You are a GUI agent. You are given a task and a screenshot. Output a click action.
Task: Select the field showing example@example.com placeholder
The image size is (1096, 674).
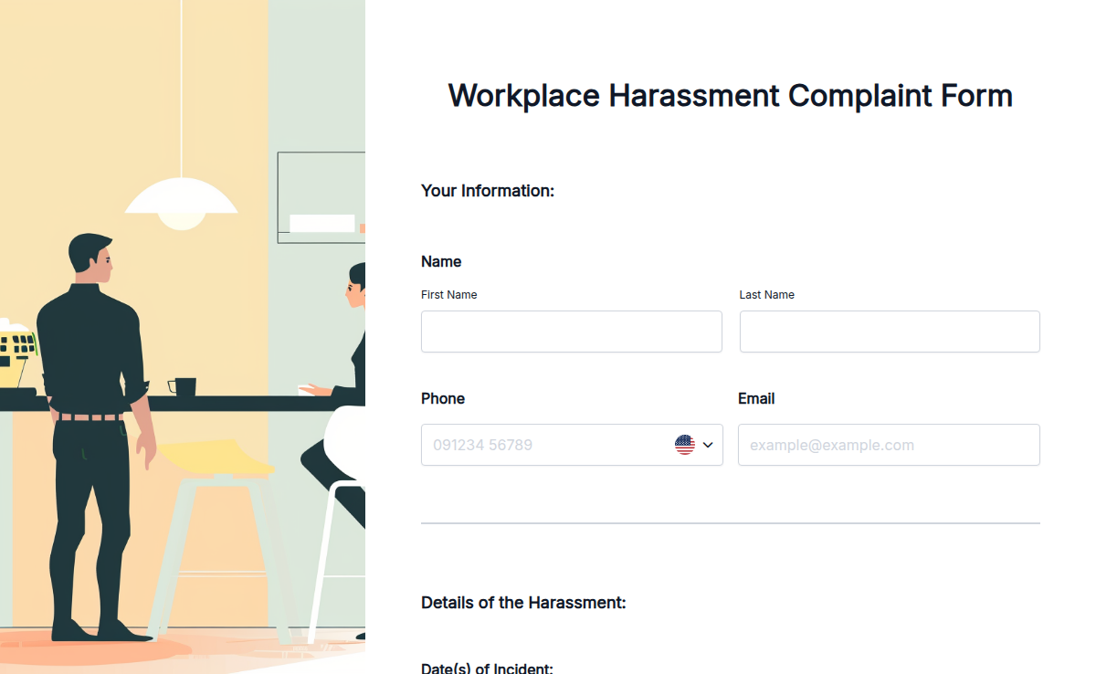coord(889,445)
